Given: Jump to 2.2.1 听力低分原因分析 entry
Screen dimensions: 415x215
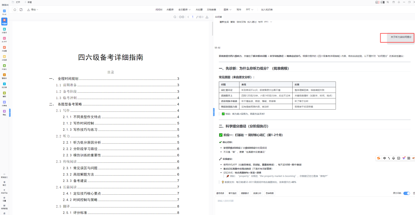Looking at the screenshot, I should click(87, 142).
